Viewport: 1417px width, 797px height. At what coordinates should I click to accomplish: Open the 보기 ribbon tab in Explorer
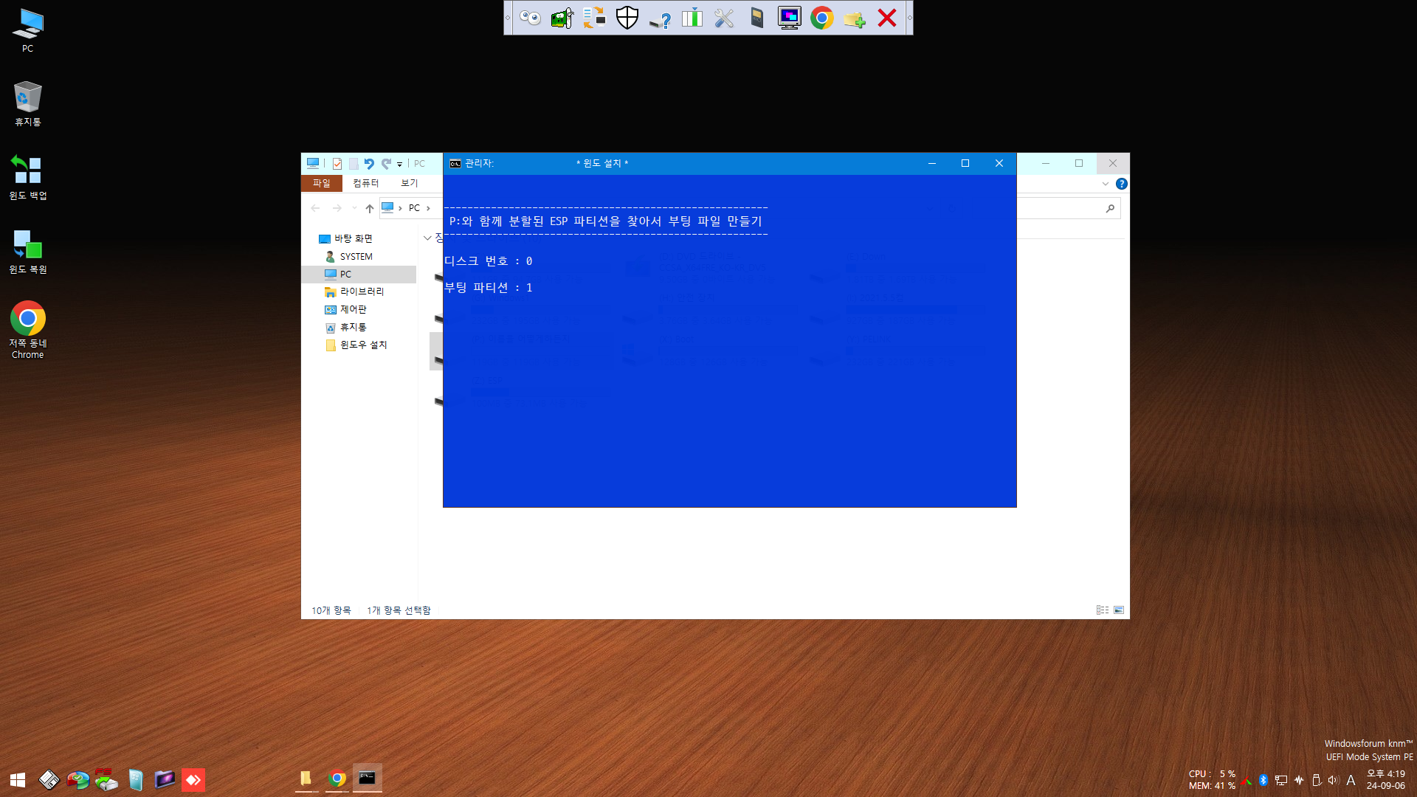(409, 183)
